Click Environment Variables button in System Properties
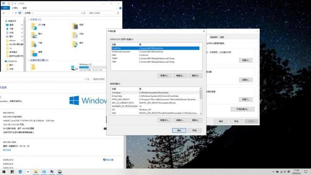The height and width of the screenshot is (175, 311). pos(242,109)
